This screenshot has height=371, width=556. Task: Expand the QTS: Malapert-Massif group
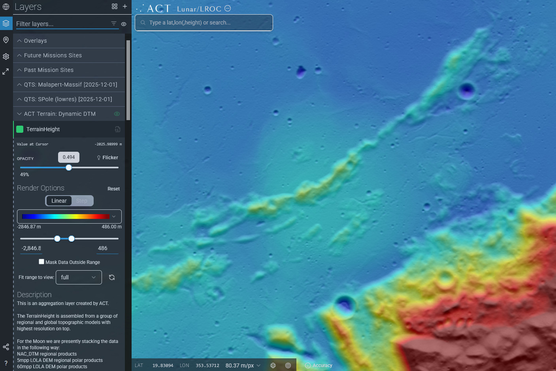coord(69,85)
